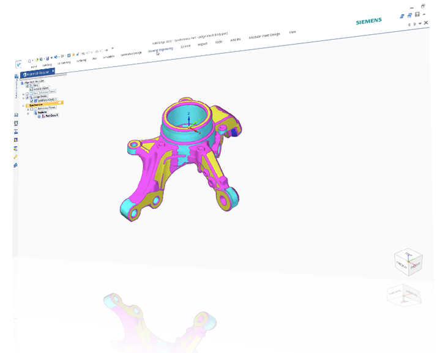The image size is (440, 353).
Task: Click the first blue window-arrange icon at top right
Action: coord(402,17)
